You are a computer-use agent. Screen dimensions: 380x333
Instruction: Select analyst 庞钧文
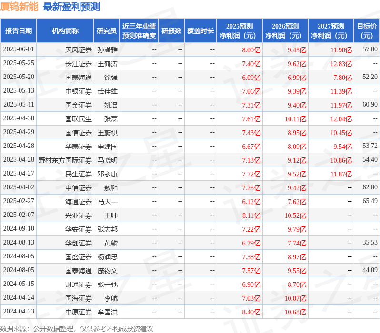(108, 271)
